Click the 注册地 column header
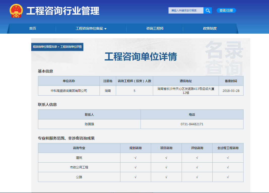The image size is (269, 193). tap(108, 81)
